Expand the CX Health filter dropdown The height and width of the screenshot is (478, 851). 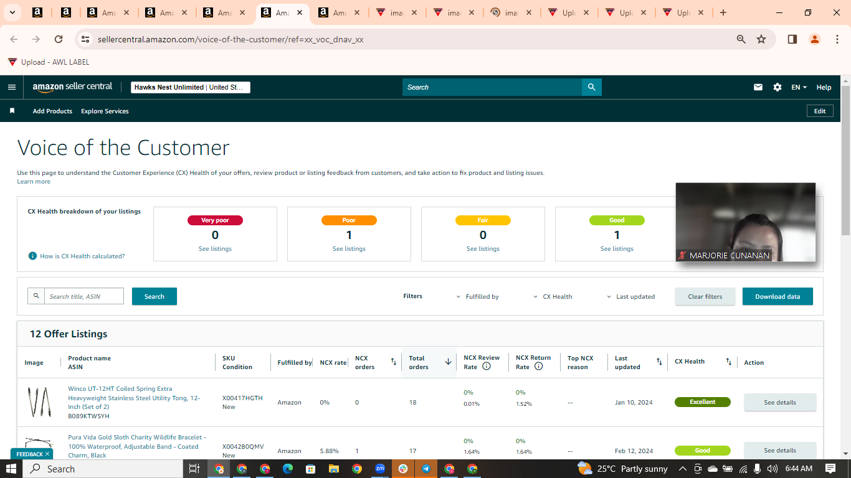[x=553, y=297]
